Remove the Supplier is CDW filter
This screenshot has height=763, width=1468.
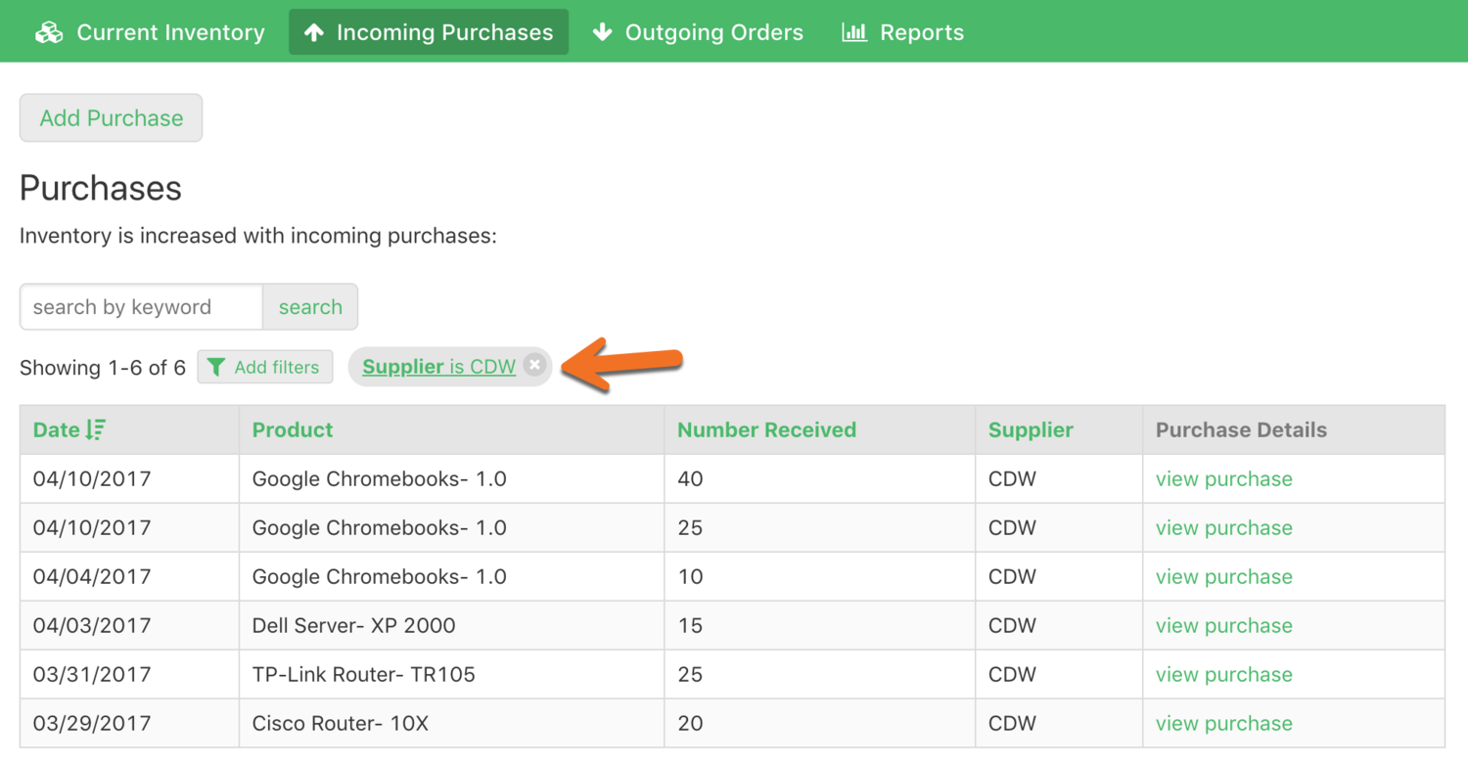(534, 366)
